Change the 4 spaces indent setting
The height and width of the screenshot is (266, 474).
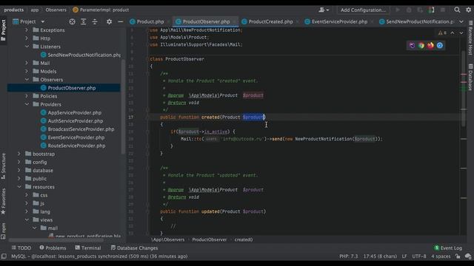point(441,256)
